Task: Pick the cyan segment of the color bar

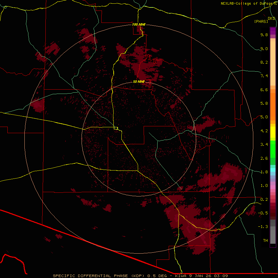Action: tap(273, 170)
